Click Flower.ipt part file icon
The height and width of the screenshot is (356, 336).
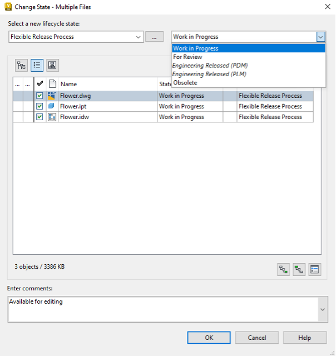pos(52,106)
